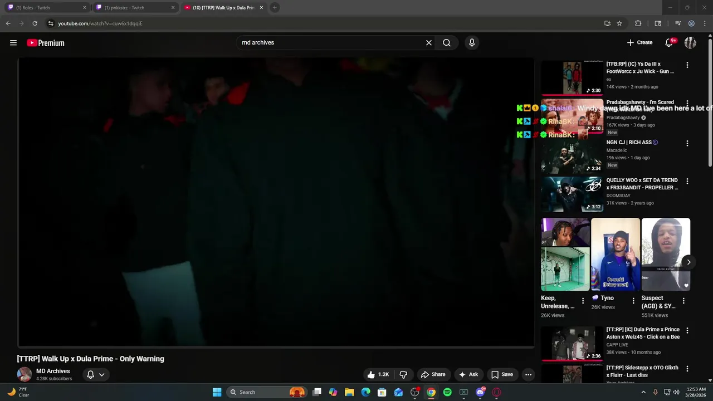The image size is (713, 401).
Task: Go to YouTube Premium home logo
Action: 46,43
